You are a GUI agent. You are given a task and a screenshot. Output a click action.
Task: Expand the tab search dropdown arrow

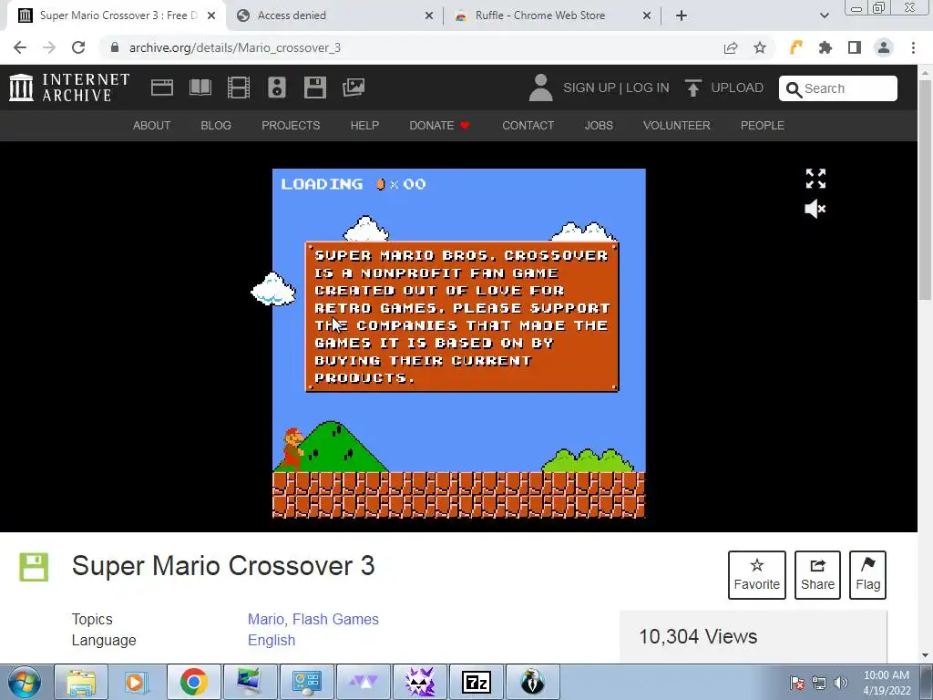[824, 15]
